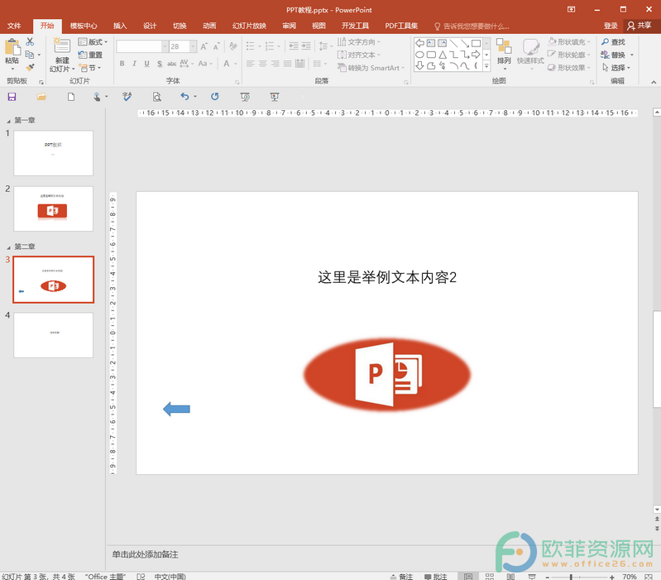
Task: Click the Increase Font Size icon
Action: (204, 46)
